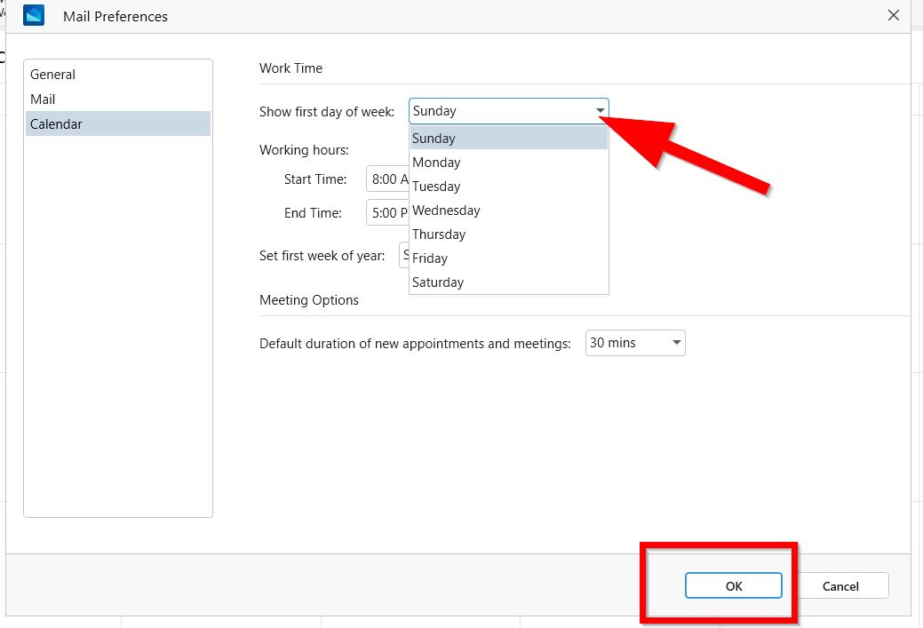Open the default duration 30 mins dropdown
Image resolution: width=923 pixels, height=628 pixels.
[x=635, y=343]
